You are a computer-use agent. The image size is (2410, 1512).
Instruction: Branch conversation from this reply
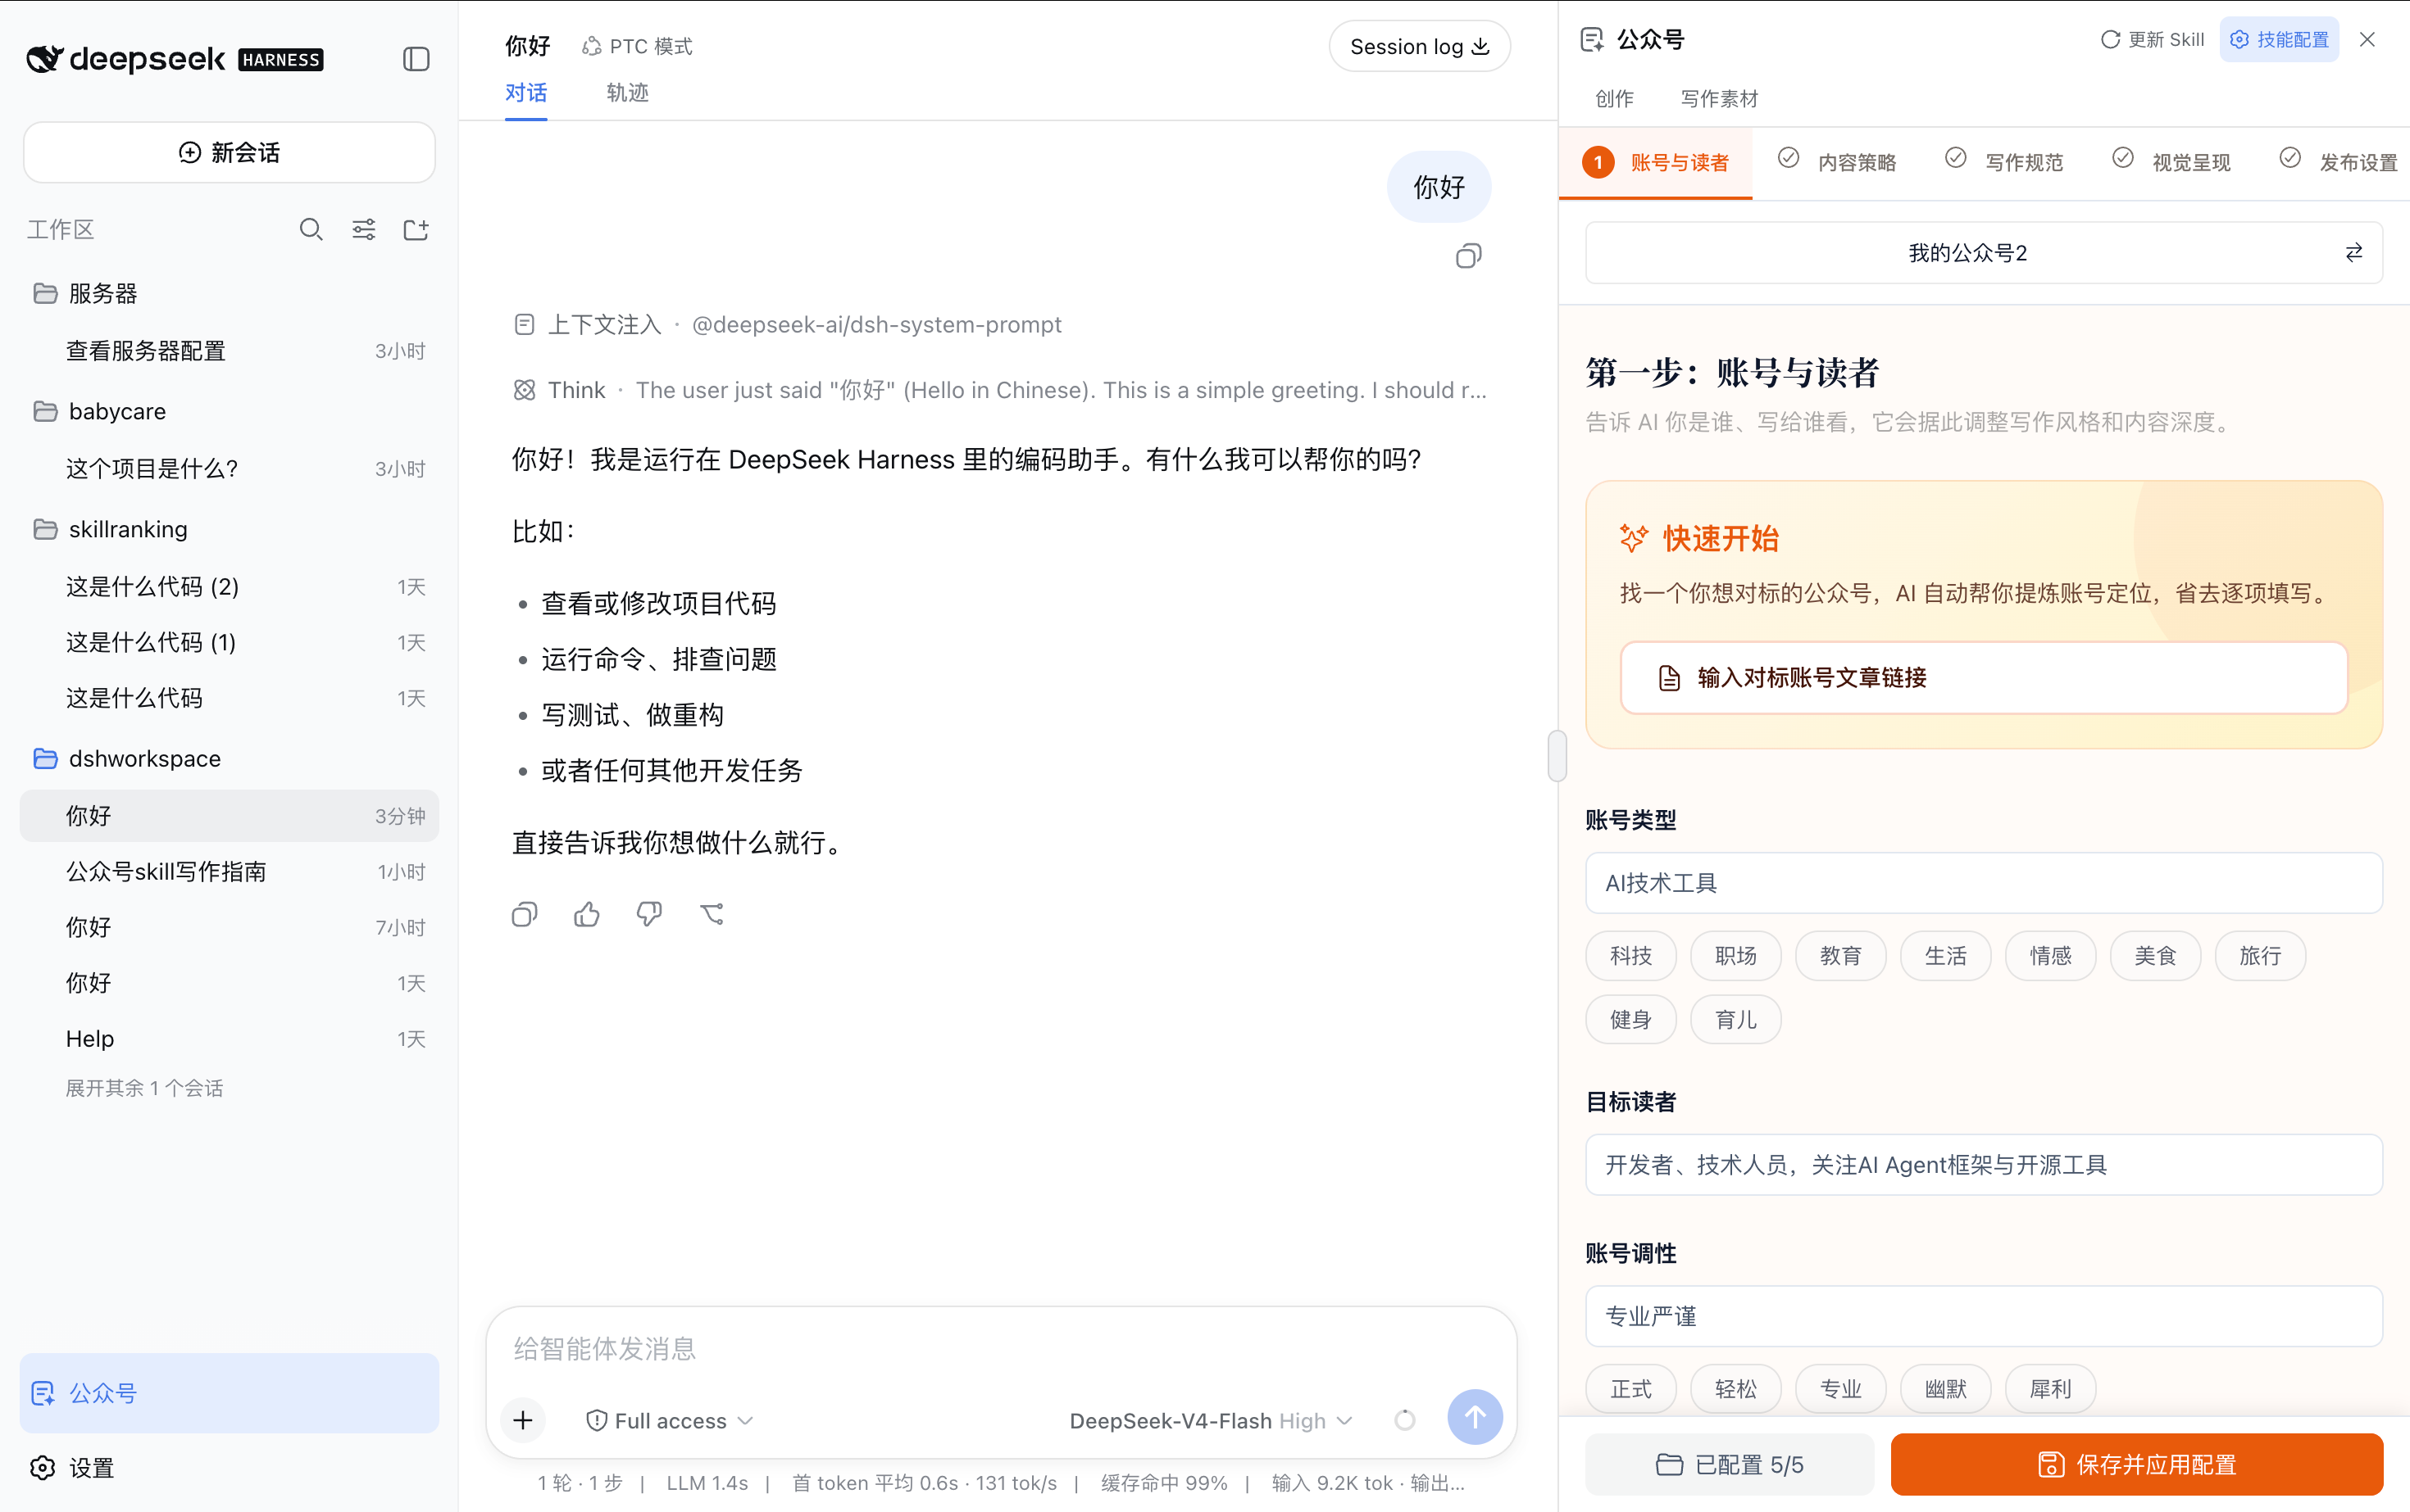tap(712, 914)
